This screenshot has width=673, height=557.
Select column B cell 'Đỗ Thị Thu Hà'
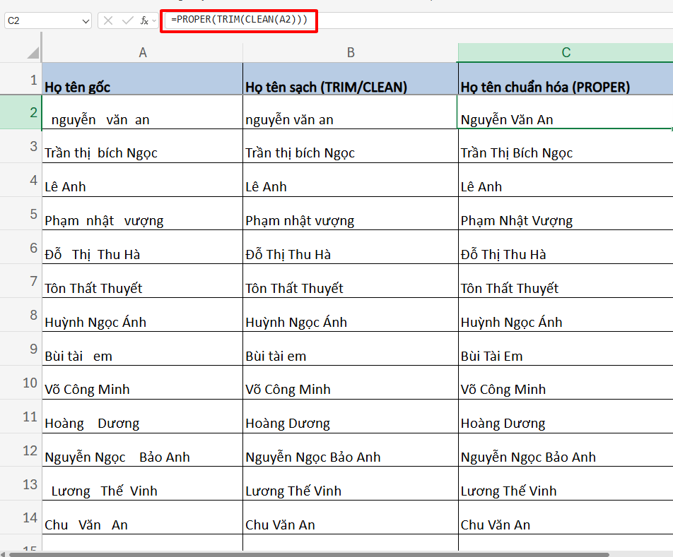click(x=350, y=247)
